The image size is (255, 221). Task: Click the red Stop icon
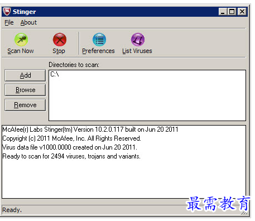point(60,40)
